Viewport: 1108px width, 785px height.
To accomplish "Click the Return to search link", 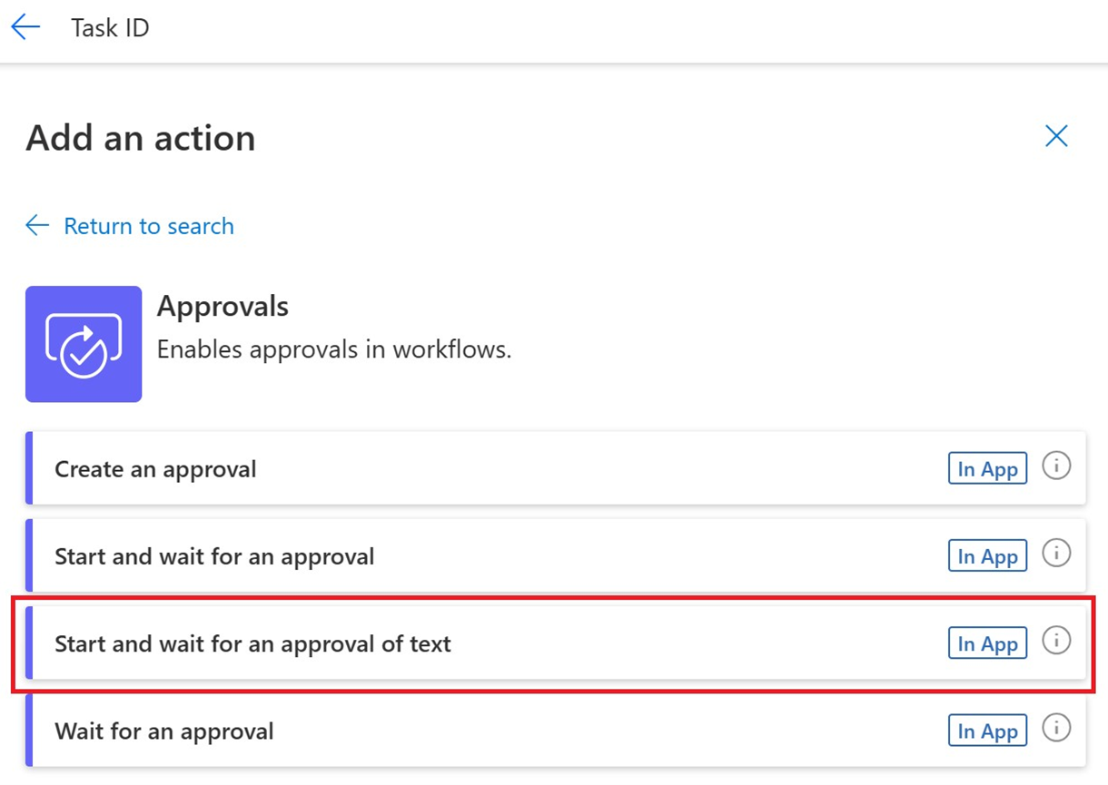I will coord(148,226).
